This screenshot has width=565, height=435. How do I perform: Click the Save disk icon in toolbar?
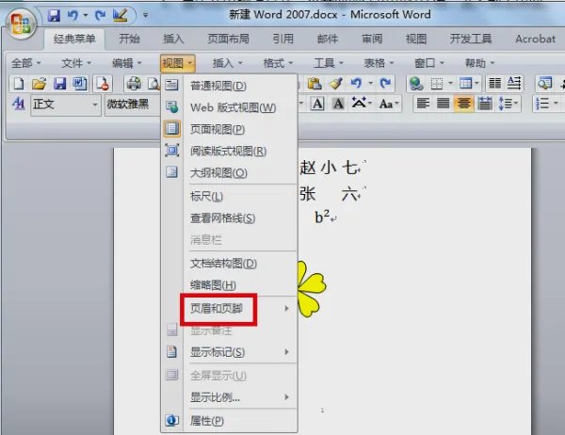tap(59, 84)
